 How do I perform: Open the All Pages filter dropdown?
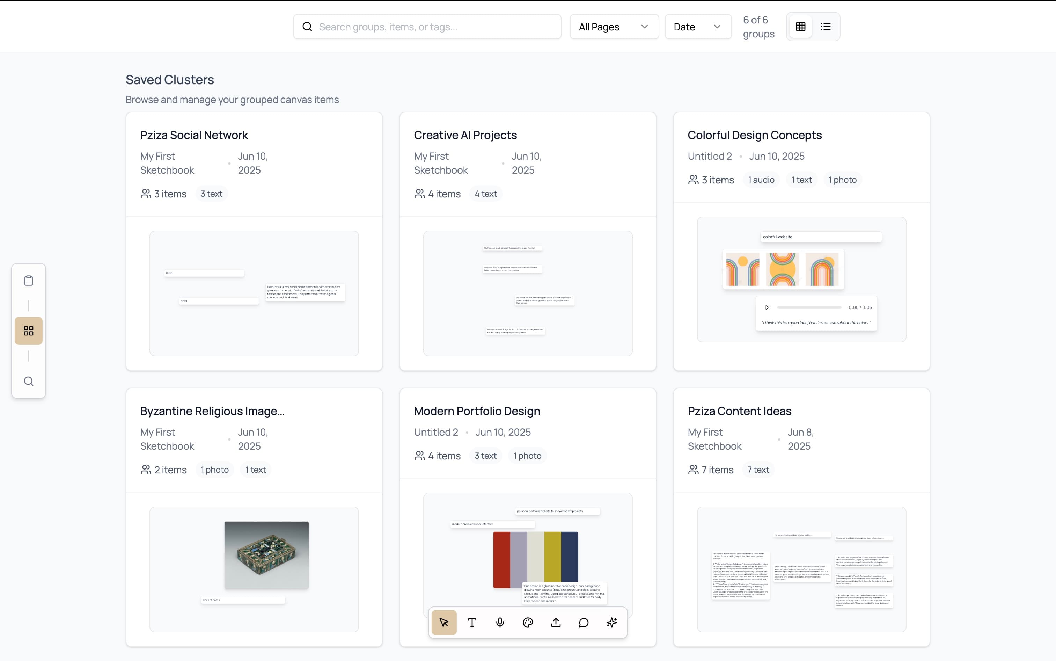614,27
